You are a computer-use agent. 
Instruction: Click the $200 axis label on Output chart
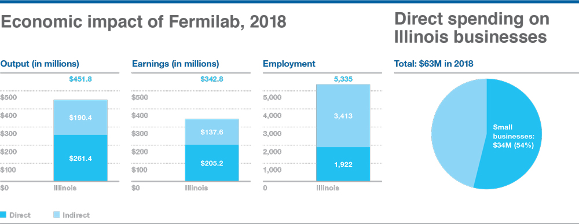click(9, 152)
